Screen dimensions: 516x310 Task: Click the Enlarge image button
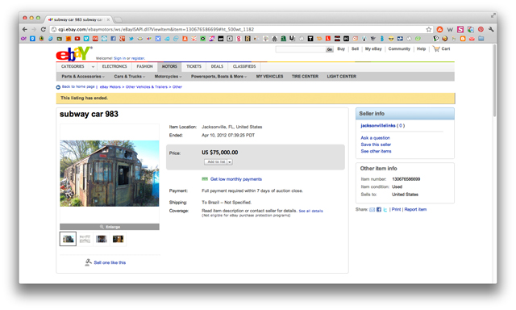pos(110,227)
